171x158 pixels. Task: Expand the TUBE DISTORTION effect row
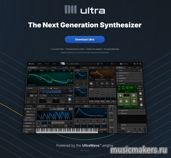pyautogui.click(x=130, y=73)
